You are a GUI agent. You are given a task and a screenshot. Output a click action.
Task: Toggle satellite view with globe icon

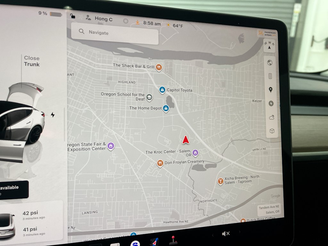(270, 62)
